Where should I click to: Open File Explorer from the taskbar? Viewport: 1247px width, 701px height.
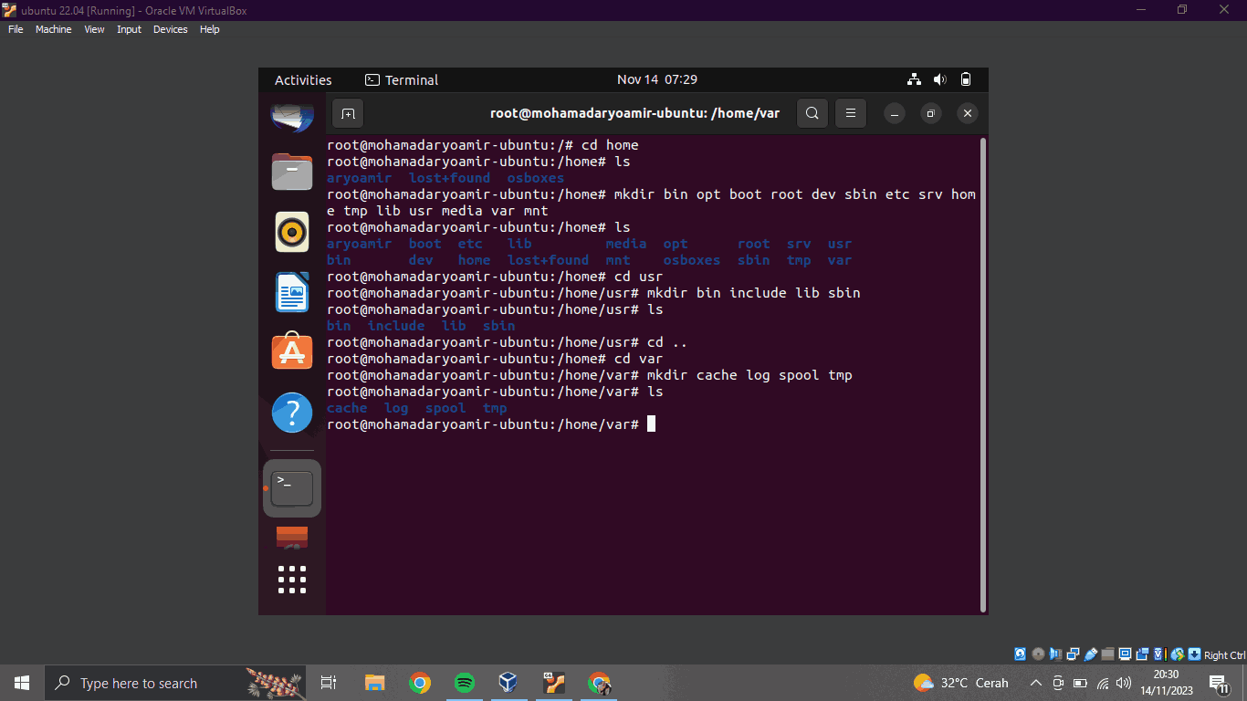pos(375,683)
